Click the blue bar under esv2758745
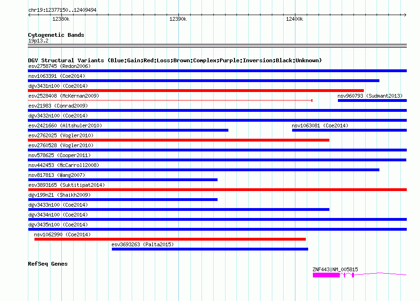420x301 pixels. tap(217, 71)
